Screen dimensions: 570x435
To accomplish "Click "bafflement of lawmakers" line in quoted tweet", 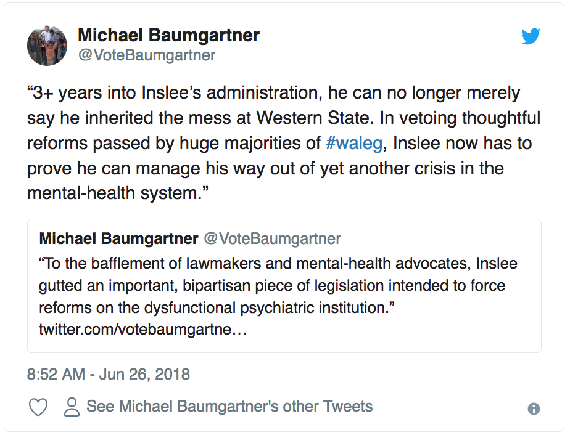I will pyautogui.click(x=278, y=264).
